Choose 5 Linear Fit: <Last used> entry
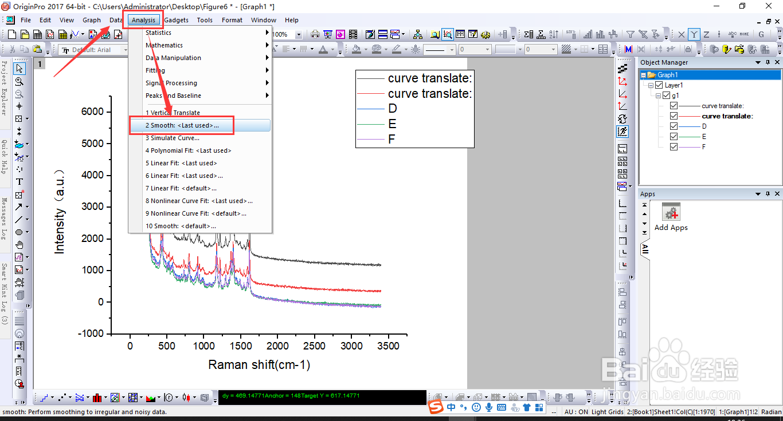Image resolution: width=783 pixels, height=421 pixels. coord(200,163)
